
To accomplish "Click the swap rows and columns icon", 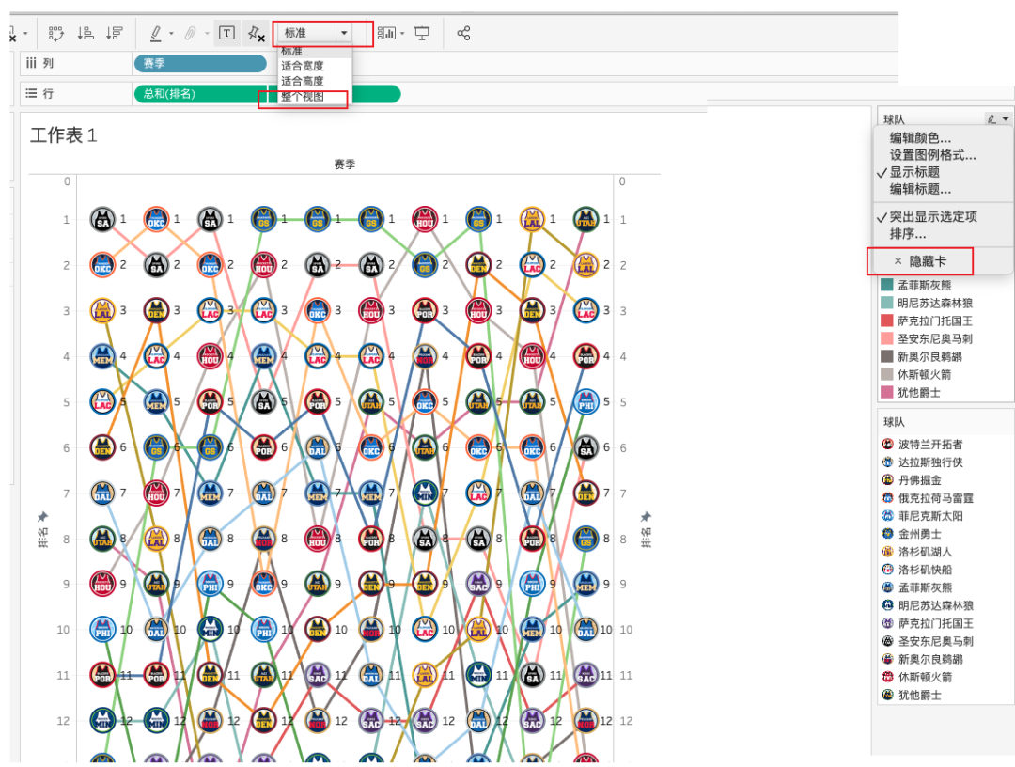I will pyautogui.click(x=56, y=33).
